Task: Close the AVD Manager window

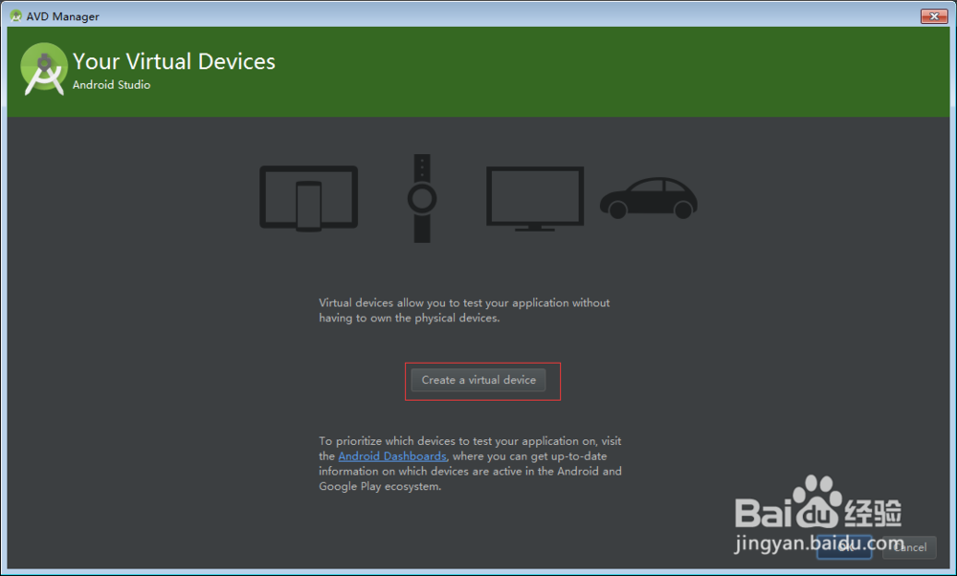Action: point(934,16)
